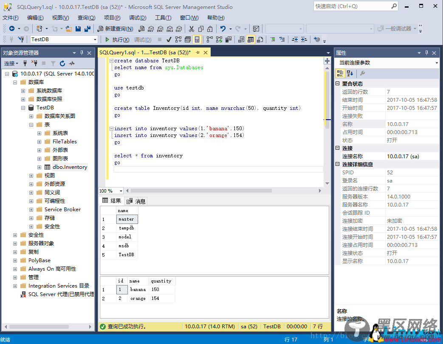
Task: Open Activity Monitor from the main toolbar
Action: tap(256, 28)
